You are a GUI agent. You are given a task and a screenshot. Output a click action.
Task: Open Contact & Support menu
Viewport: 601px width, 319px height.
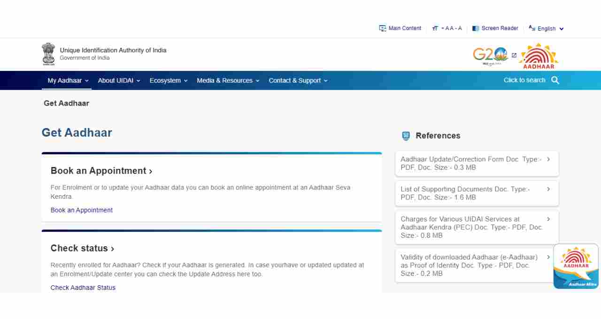298,81
